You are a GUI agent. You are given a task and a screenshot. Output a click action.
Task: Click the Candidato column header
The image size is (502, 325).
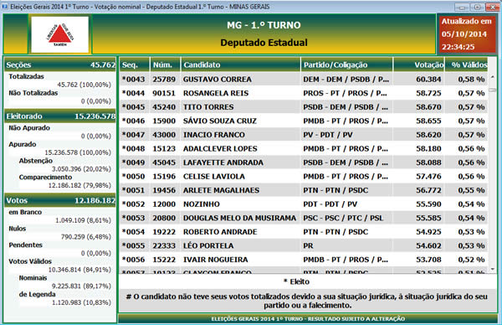point(240,64)
